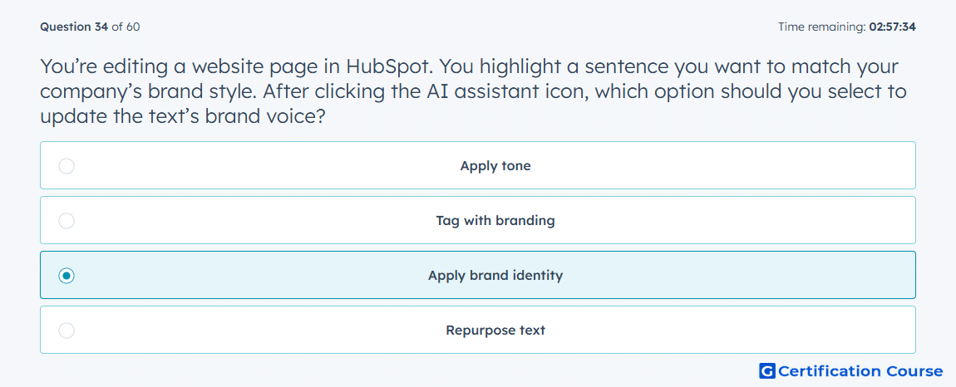Click the question text mentioning HubSpot

tap(470, 67)
